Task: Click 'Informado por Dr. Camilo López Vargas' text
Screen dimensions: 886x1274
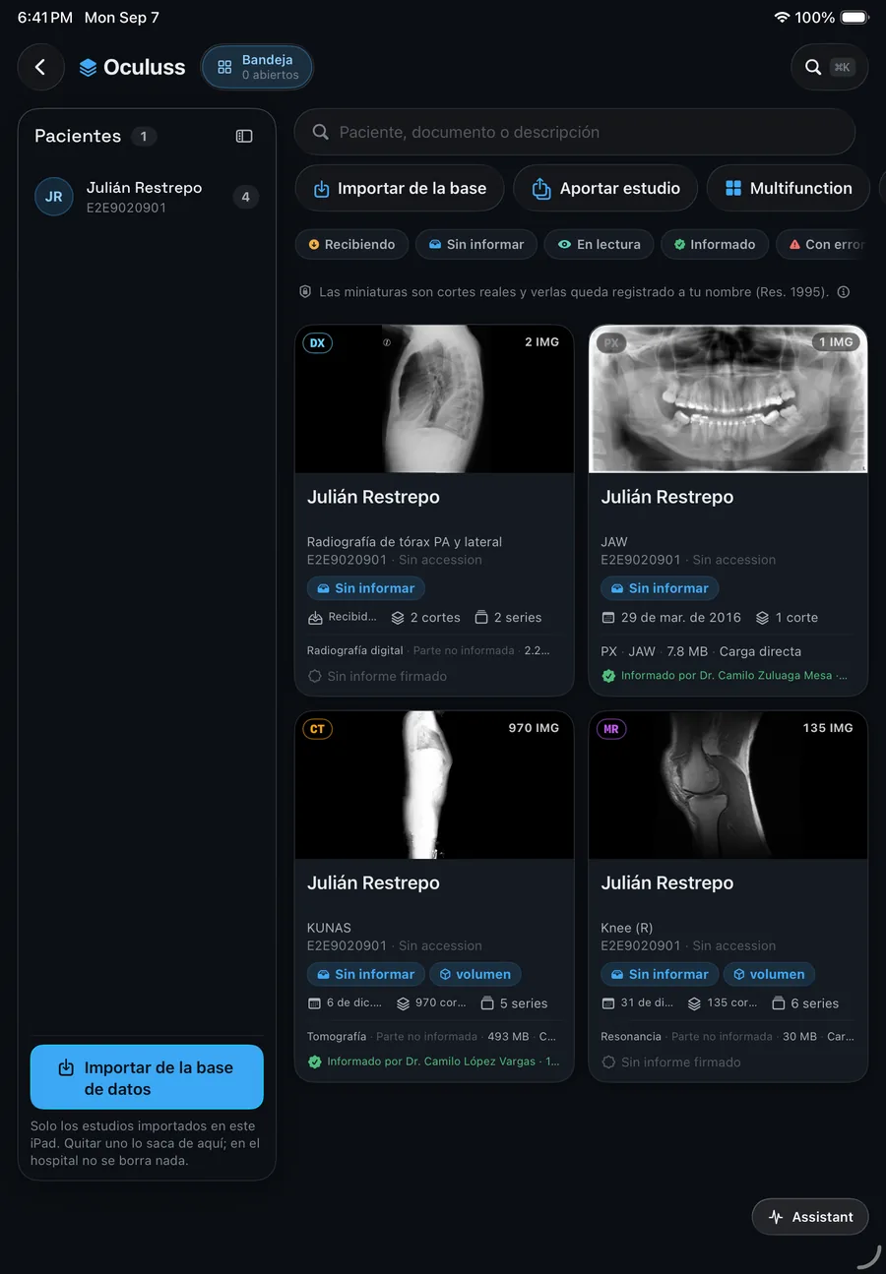Action: coord(431,1062)
